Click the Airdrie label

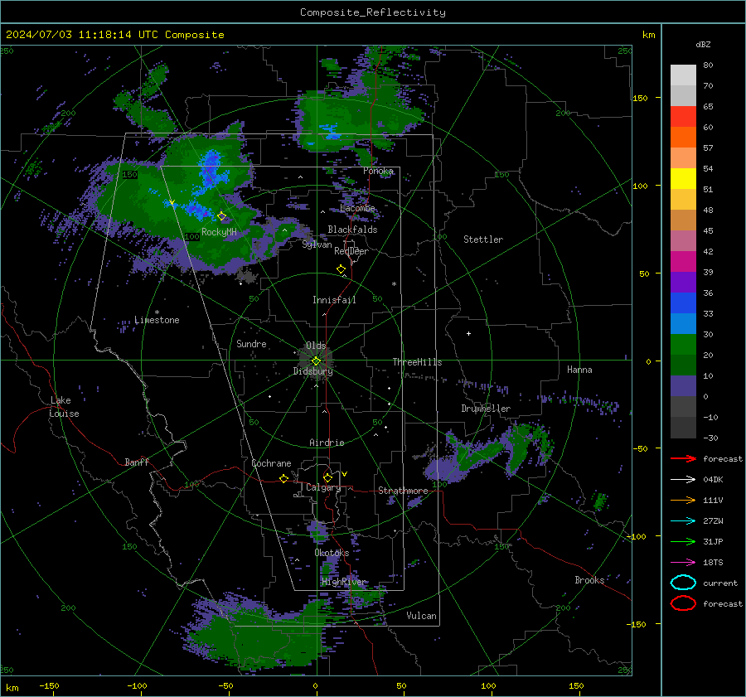[327, 443]
